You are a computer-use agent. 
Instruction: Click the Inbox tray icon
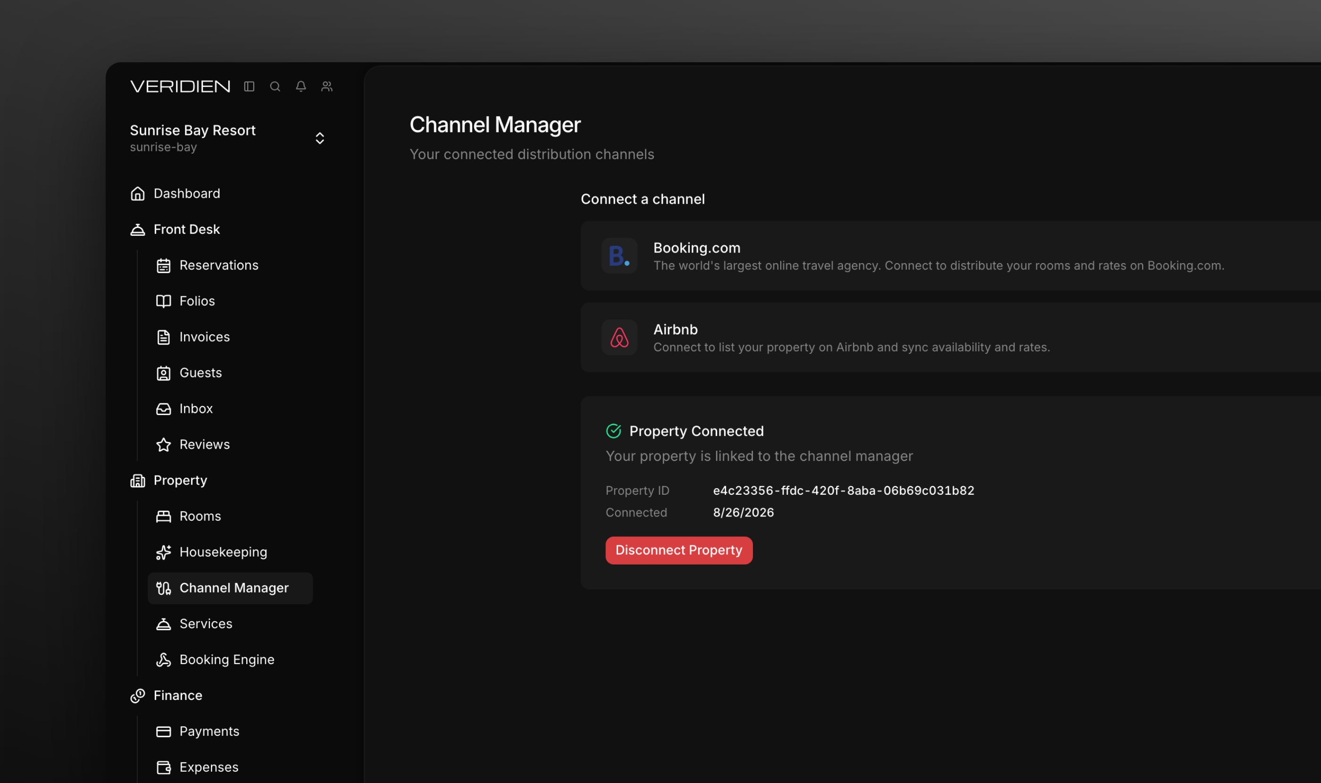(164, 408)
